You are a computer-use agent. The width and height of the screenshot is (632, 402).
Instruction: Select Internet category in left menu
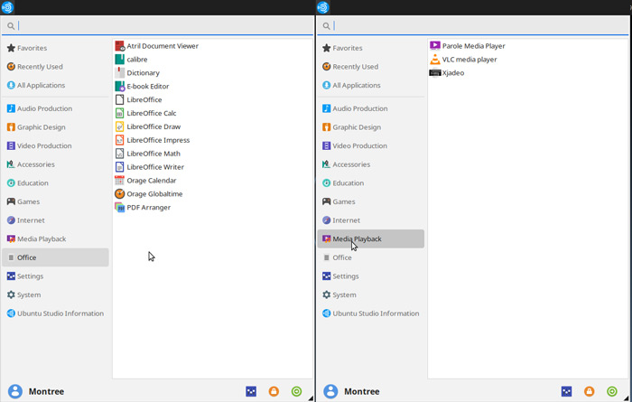(56, 220)
